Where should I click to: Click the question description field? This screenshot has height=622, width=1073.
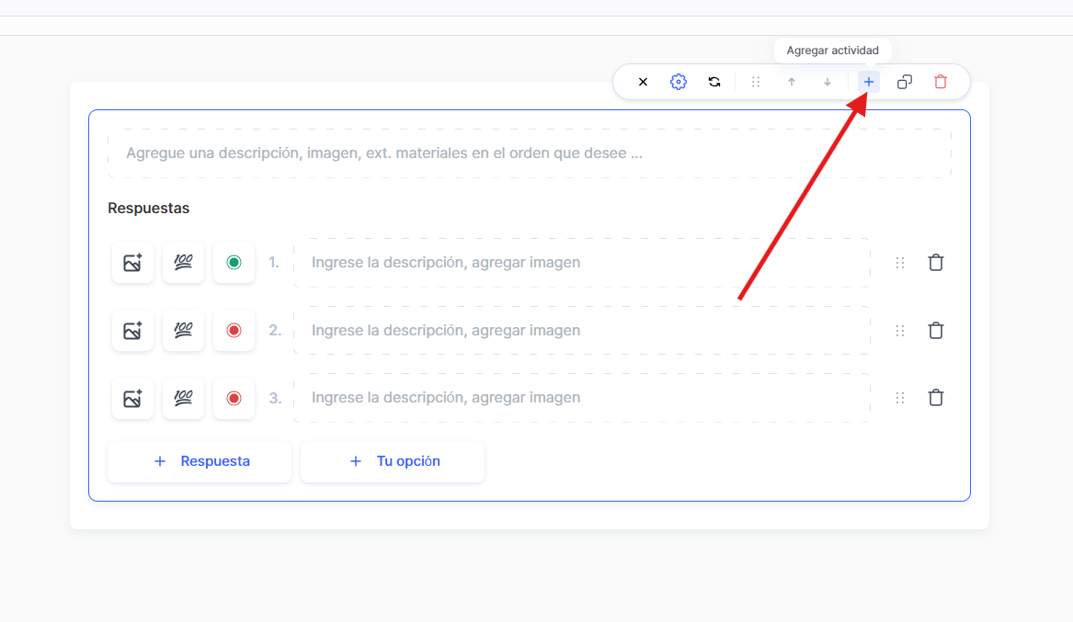529,153
